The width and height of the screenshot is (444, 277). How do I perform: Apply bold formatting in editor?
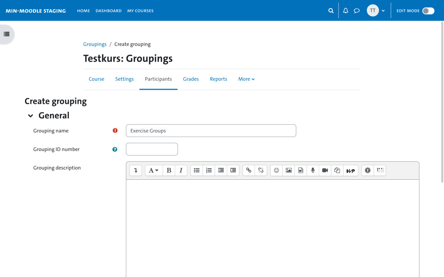point(169,170)
